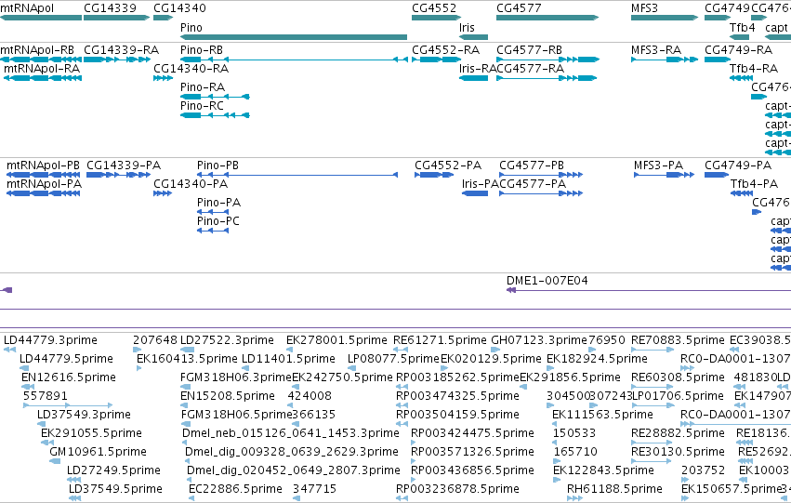Select the Pino-RC transcript
Viewport: 791px width, 503px height.
tap(215, 115)
